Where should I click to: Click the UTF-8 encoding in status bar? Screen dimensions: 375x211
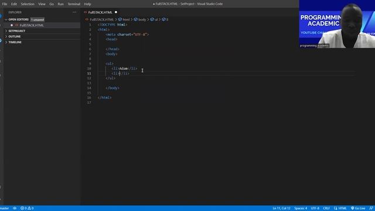(315, 209)
